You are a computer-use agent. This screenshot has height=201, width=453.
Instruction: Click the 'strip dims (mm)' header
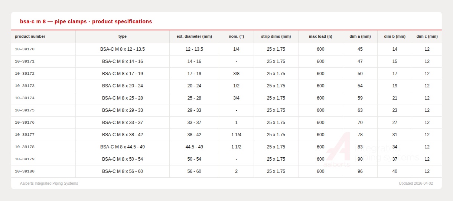(276, 37)
